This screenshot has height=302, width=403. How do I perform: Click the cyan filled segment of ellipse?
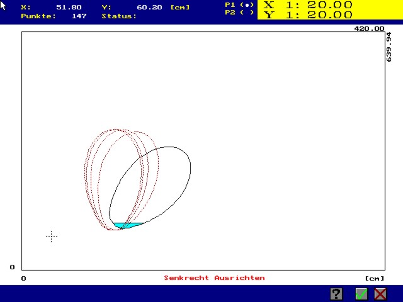127,225
